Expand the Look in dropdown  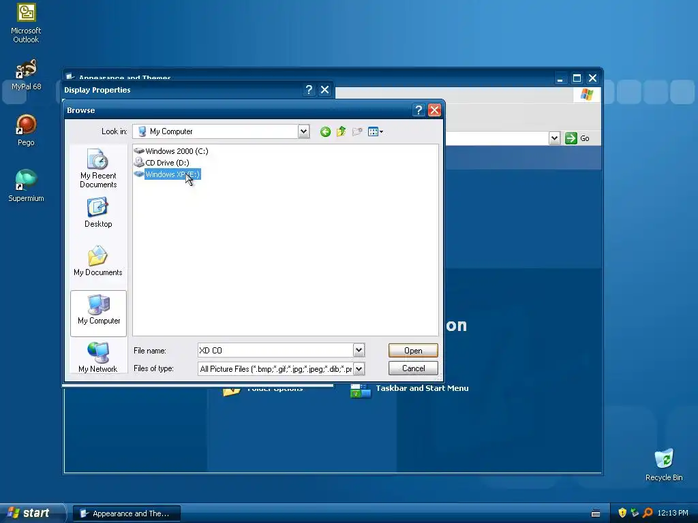tap(303, 131)
